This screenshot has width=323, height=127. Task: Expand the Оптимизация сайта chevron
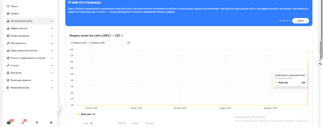[x=52, y=21]
